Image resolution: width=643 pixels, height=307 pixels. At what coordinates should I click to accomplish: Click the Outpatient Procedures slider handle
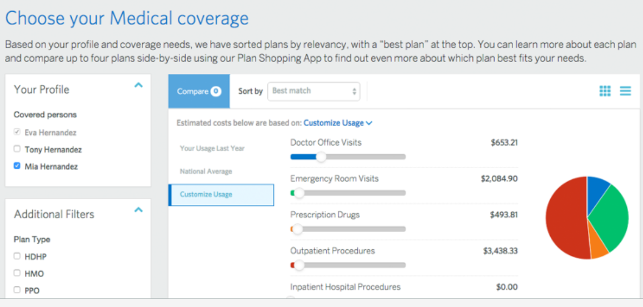[x=299, y=265]
